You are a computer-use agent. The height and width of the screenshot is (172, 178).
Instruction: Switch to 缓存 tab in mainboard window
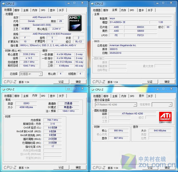106,10
